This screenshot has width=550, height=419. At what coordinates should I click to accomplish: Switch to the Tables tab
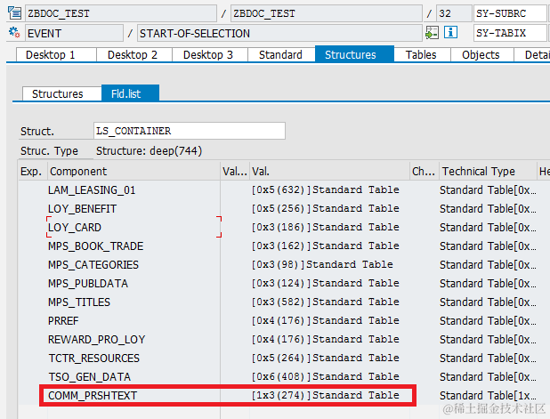click(x=422, y=54)
